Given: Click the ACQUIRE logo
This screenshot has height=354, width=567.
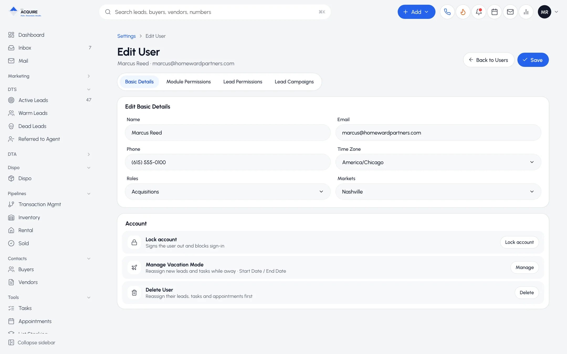Looking at the screenshot, I should [25, 12].
